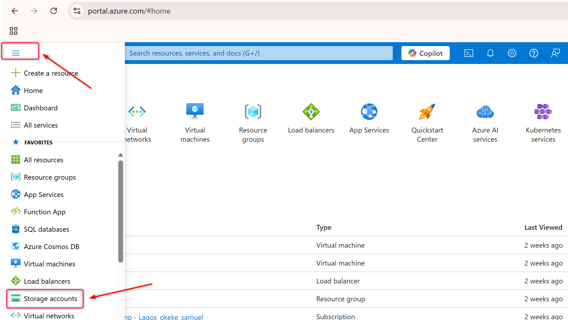Click the site information icon in address bar
The height and width of the screenshot is (320, 568).
click(77, 11)
